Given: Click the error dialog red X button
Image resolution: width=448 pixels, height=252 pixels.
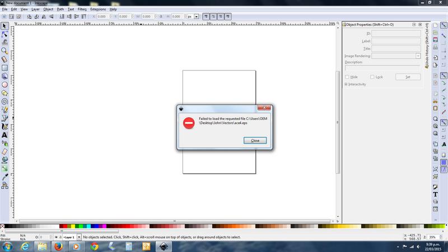Looking at the screenshot, I should [264, 108].
